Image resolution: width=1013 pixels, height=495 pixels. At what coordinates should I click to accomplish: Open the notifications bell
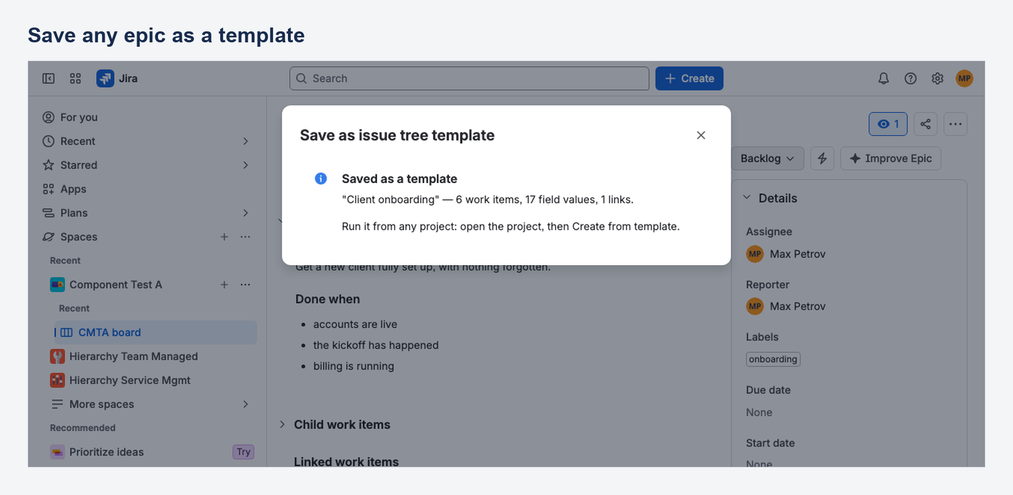click(884, 79)
